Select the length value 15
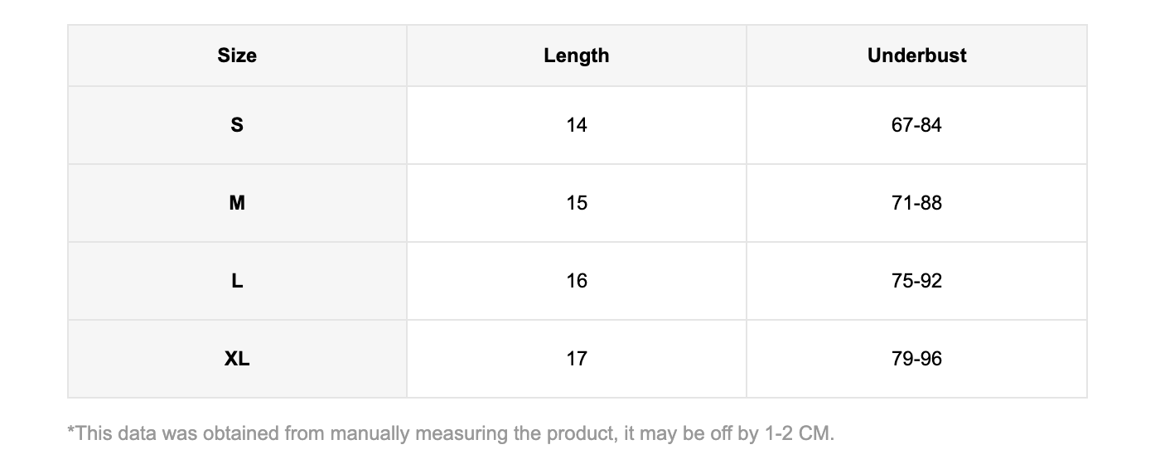 coord(577,203)
